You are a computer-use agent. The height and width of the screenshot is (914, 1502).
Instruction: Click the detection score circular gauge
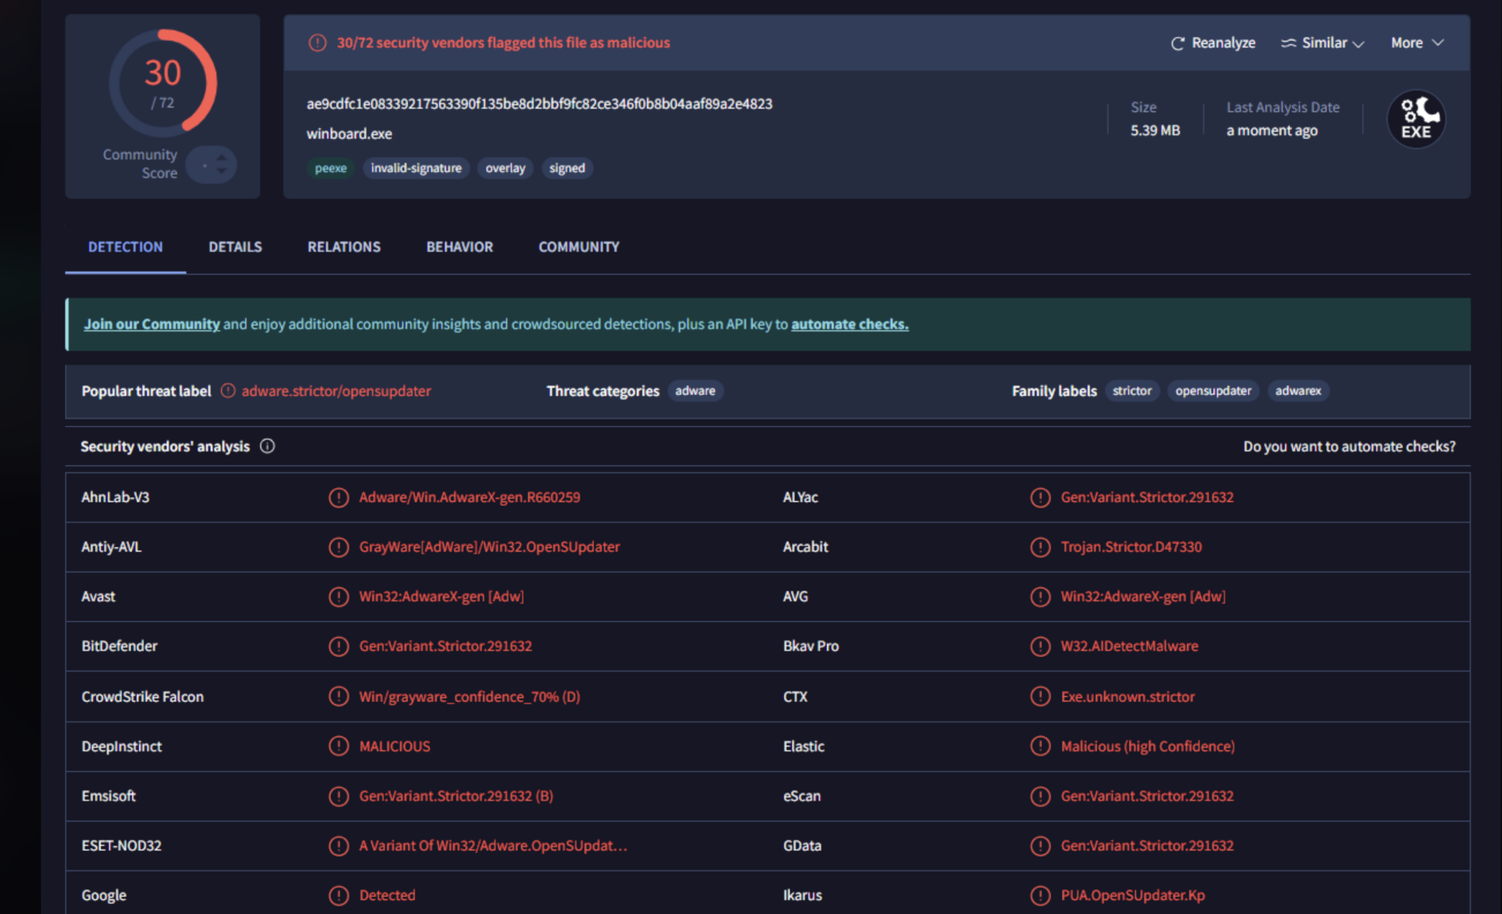tap(163, 83)
